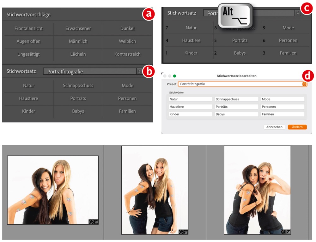Open the Porträtfotografie Stichwortsatz dropdown
This screenshot has width=316, height=242.
92,71
